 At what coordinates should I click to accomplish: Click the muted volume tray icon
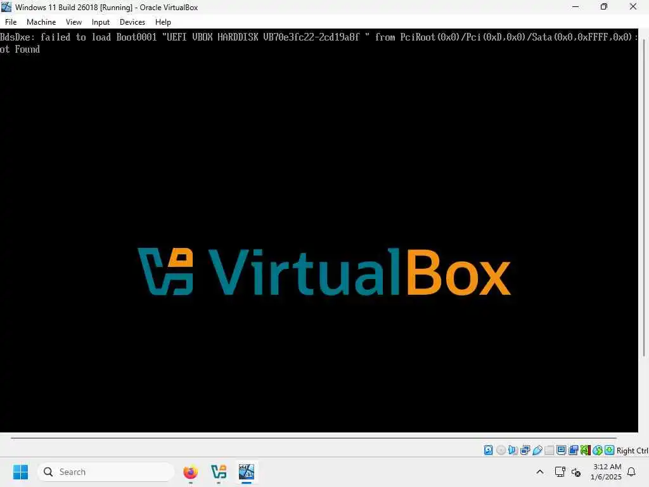(x=576, y=472)
